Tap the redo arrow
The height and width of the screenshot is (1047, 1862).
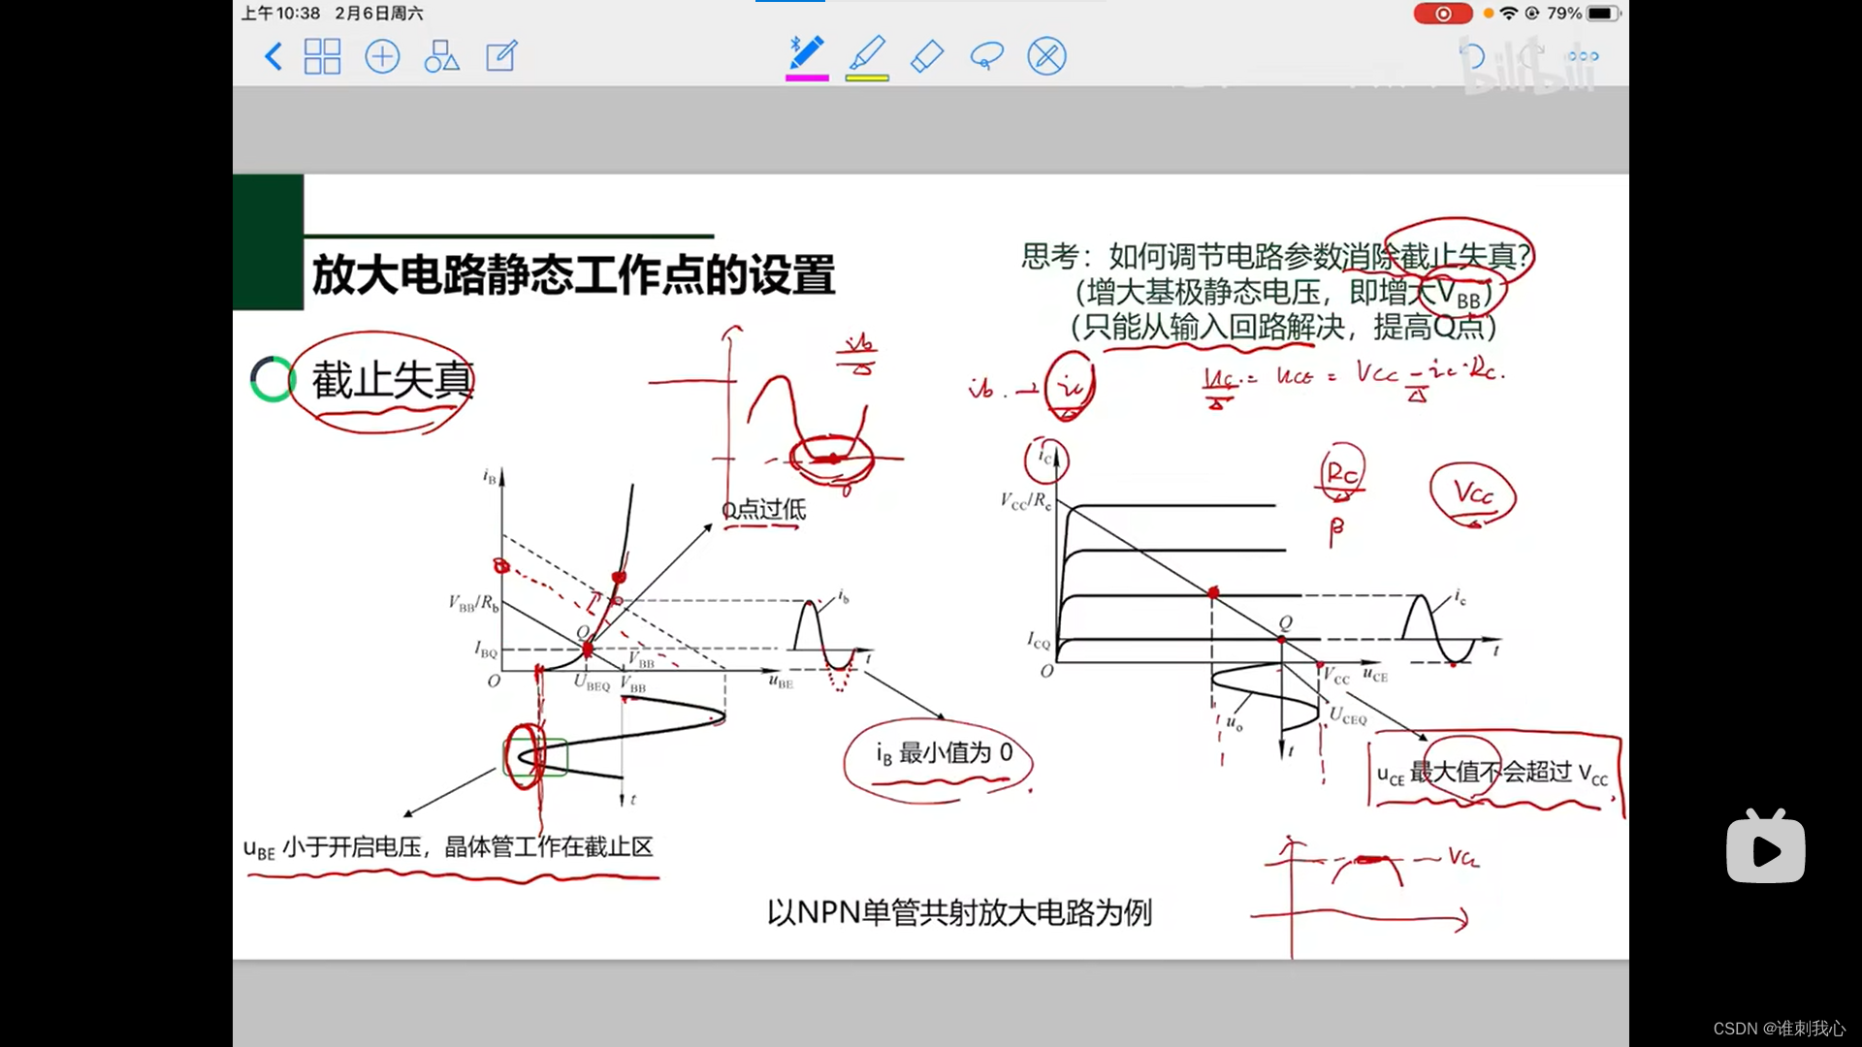pos(1532,53)
